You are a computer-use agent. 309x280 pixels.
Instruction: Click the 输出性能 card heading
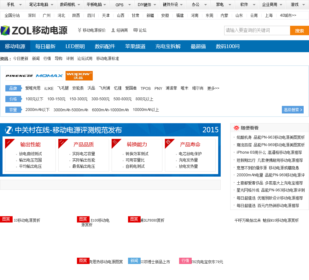pyautogui.click(x=30, y=145)
